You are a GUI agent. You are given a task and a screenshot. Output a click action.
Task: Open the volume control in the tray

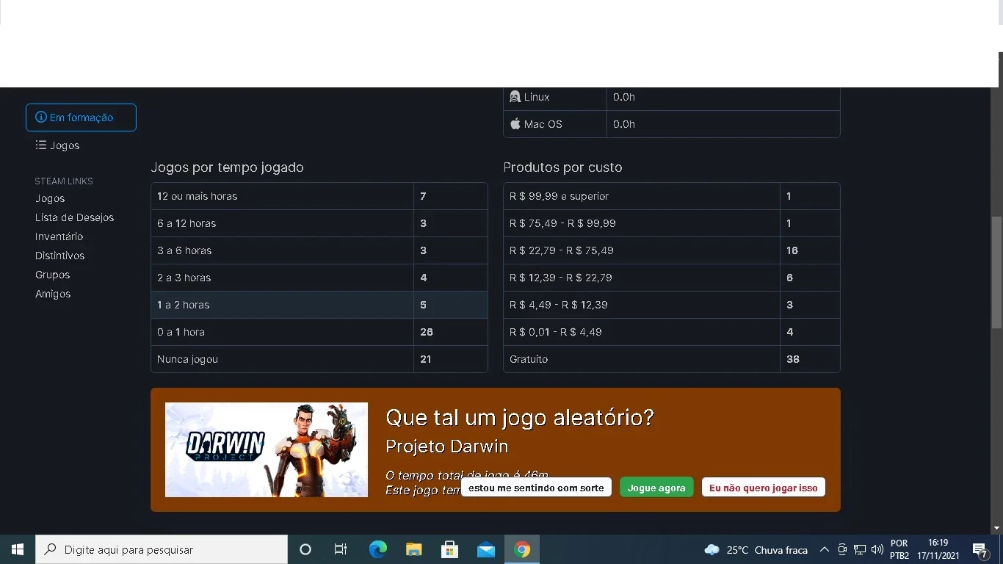[x=877, y=549]
